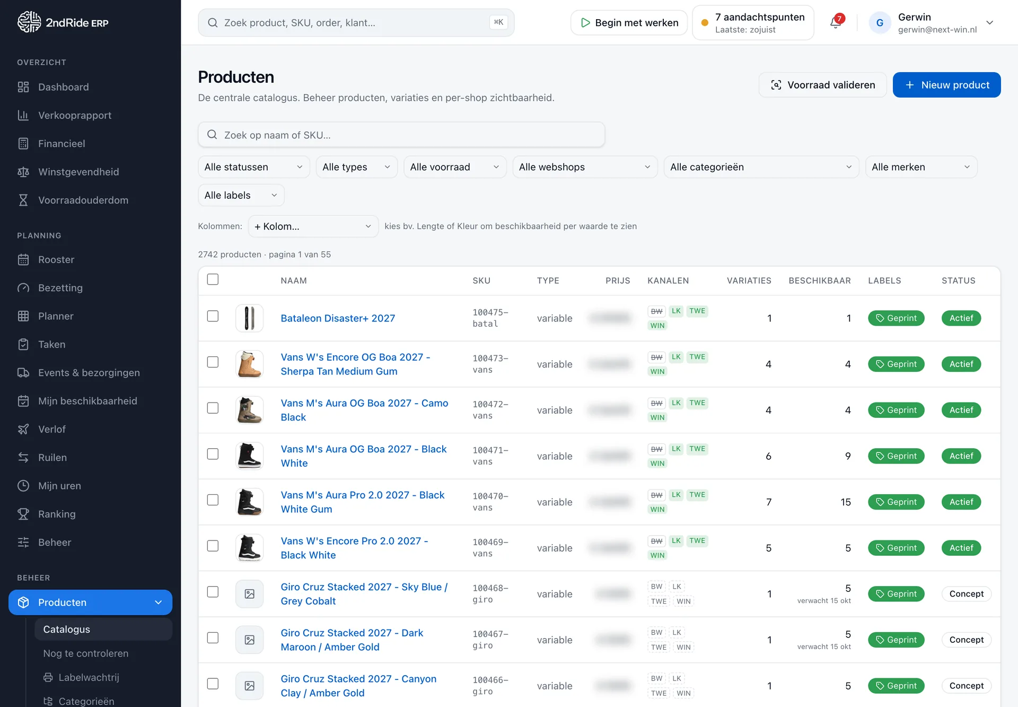Viewport: 1018px width, 707px height.
Task: Click the scan icon in Voorraad valideren
Action: [x=776, y=85]
